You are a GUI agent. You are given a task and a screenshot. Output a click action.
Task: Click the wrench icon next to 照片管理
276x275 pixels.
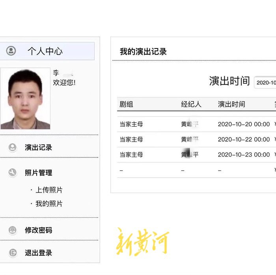[x=13, y=172]
